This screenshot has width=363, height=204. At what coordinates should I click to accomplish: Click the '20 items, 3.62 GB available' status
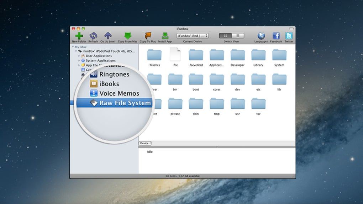pyautogui.click(x=183, y=176)
